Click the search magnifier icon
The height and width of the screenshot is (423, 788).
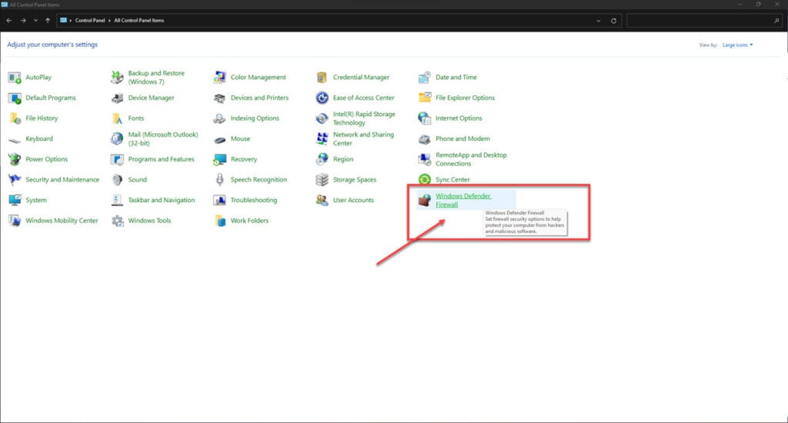[x=776, y=21]
